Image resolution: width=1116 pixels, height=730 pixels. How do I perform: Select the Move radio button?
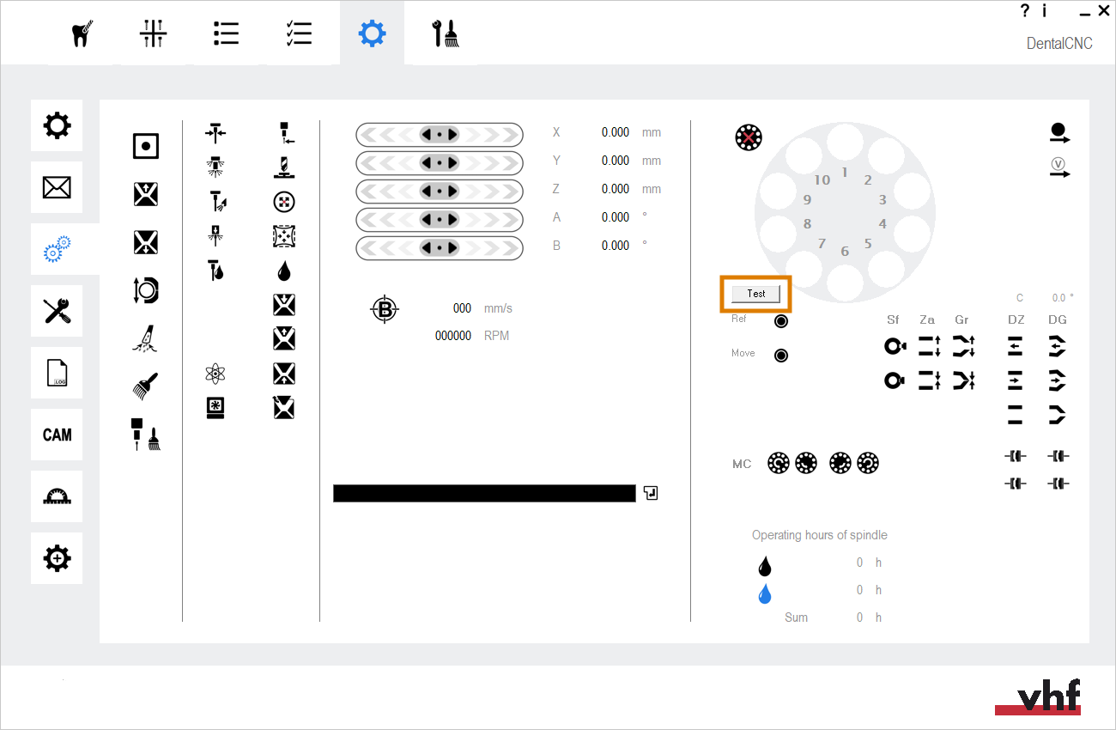[781, 356]
